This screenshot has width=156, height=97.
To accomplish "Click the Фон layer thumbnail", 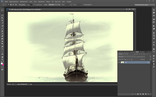I will (x=122, y=62).
